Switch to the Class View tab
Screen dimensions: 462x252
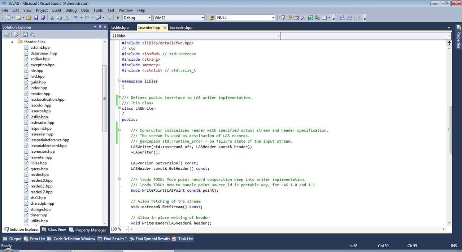tap(54, 230)
